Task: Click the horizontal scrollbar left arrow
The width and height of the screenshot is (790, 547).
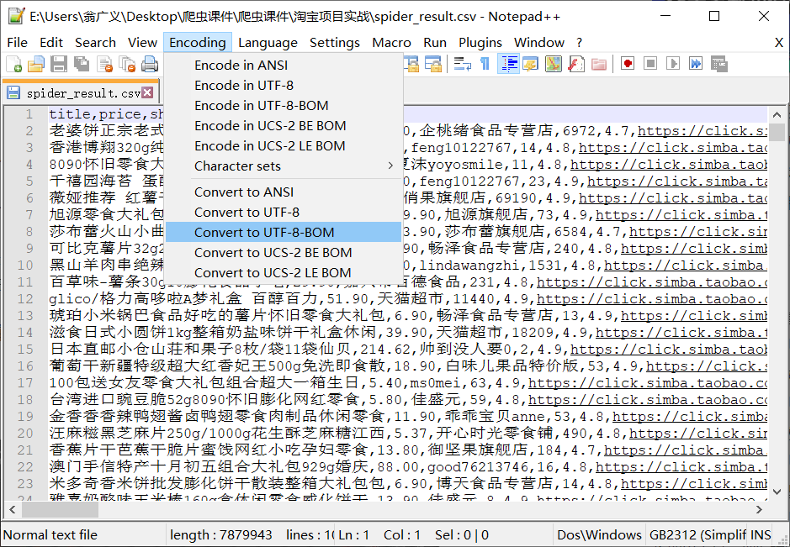Action: pos(13,510)
